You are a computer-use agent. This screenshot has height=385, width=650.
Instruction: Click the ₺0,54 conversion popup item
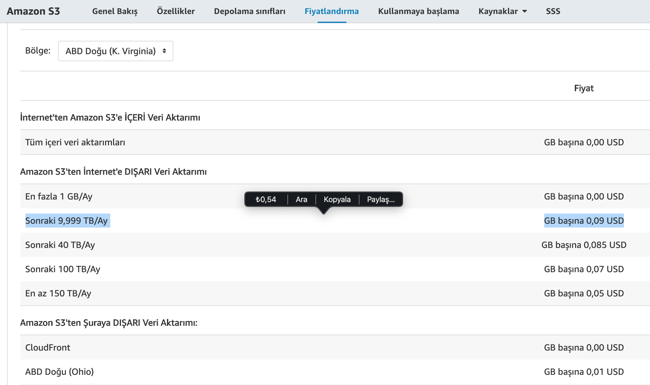click(266, 200)
